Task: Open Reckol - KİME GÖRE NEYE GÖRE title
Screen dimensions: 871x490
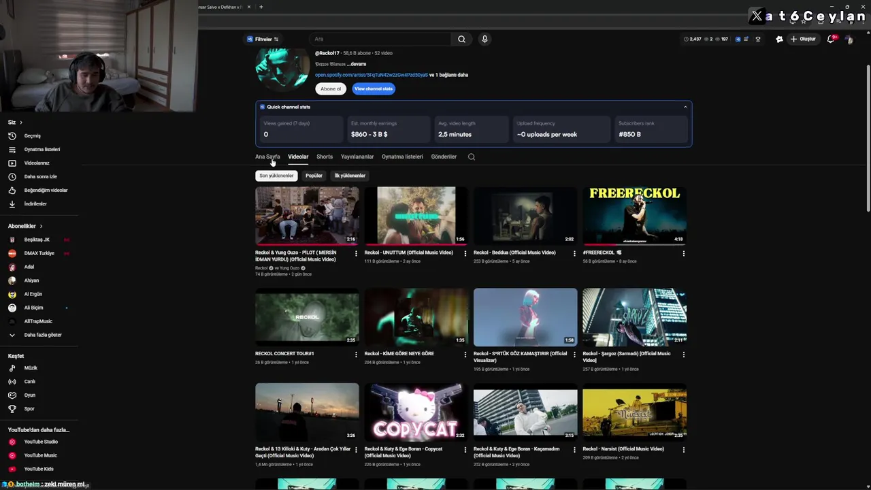Action: click(x=399, y=354)
